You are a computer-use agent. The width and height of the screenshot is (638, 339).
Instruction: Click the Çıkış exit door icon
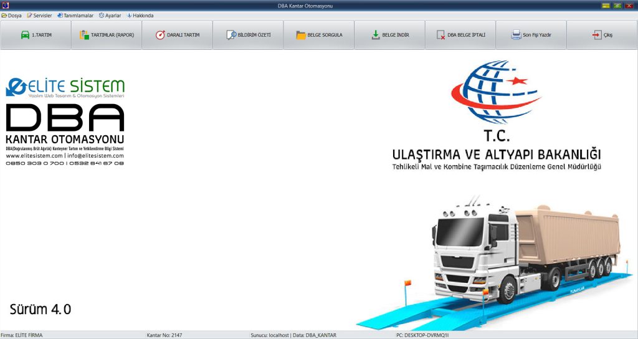[597, 35]
